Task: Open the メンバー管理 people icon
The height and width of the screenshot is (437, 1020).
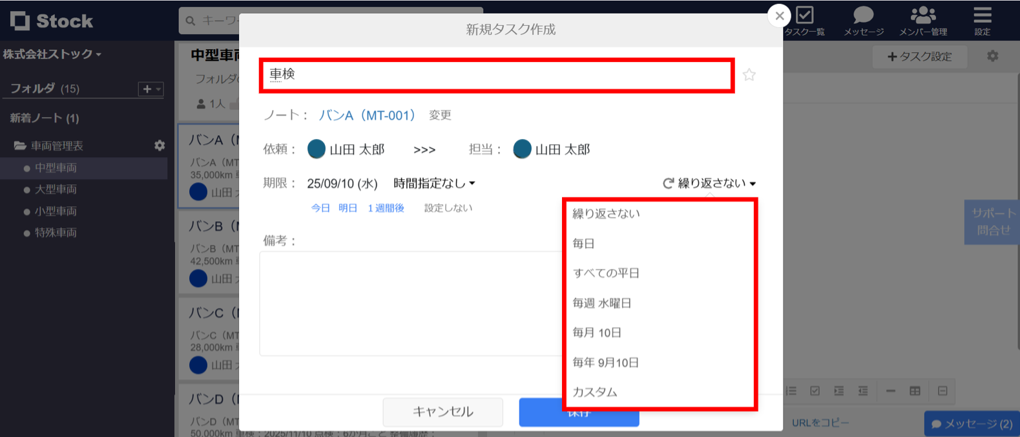Action: tap(923, 15)
